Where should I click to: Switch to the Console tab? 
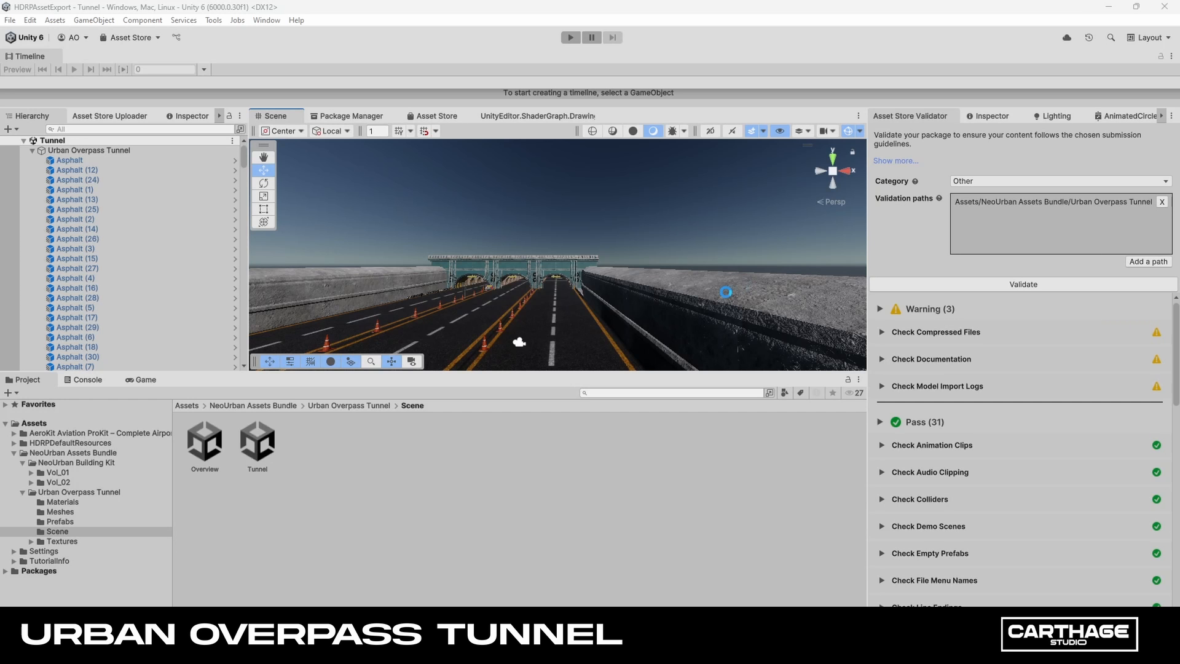pyautogui.click(x=83, y=380)
